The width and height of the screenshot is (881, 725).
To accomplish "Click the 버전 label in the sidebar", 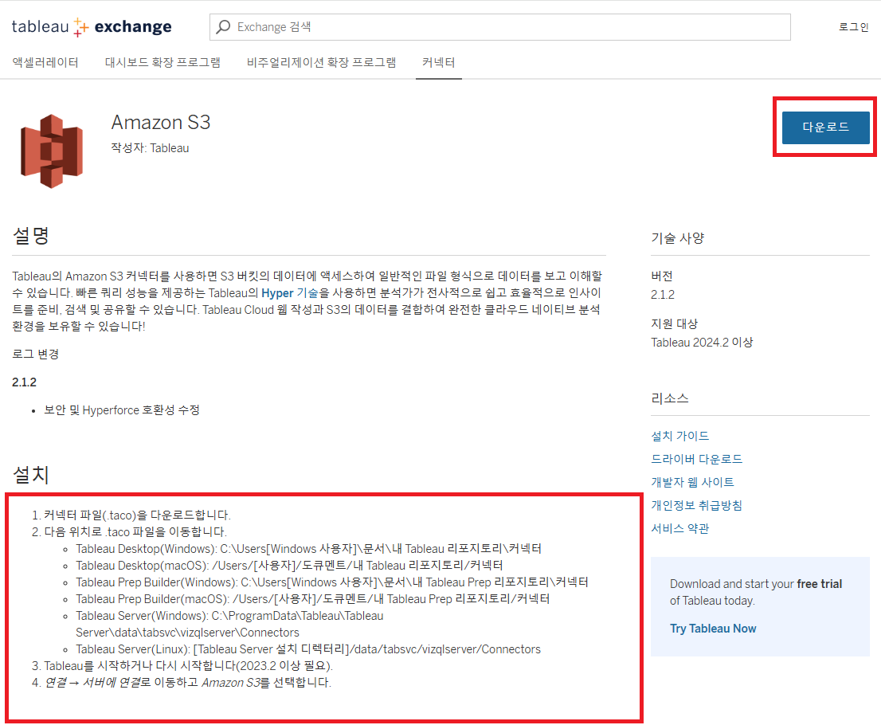I will coord(662,276).
